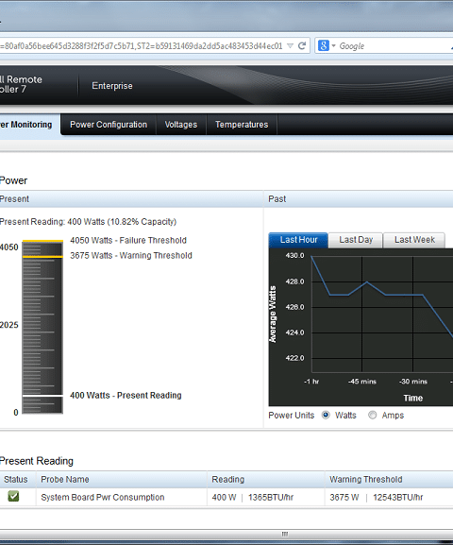The width and height of the screenshot is (453, 545).
Task: Click the Present Reading section heading
Action: (x=37, y=461)
